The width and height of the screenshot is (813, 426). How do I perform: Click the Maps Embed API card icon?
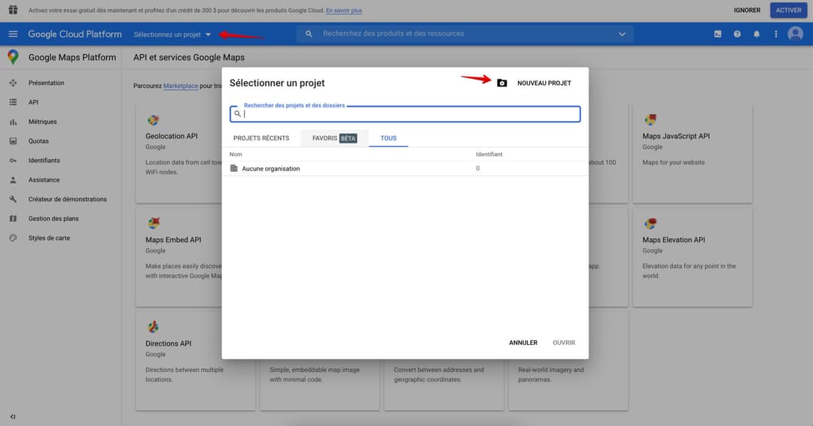click(x=154, y=223)
